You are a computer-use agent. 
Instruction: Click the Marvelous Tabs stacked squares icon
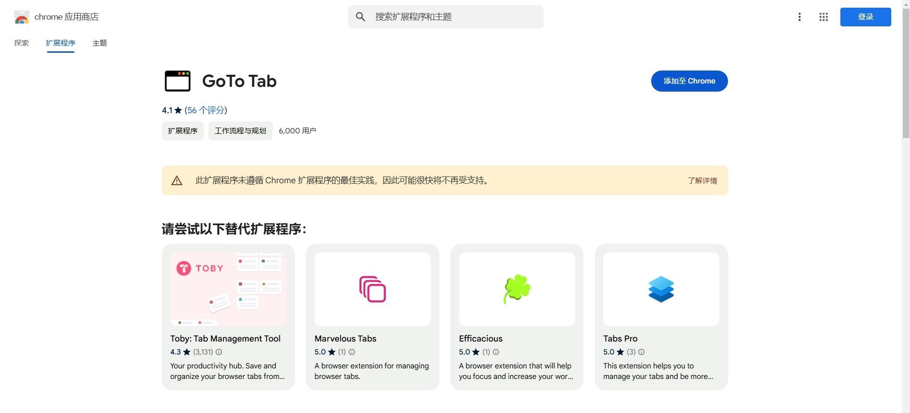click(x=373, y=289)
